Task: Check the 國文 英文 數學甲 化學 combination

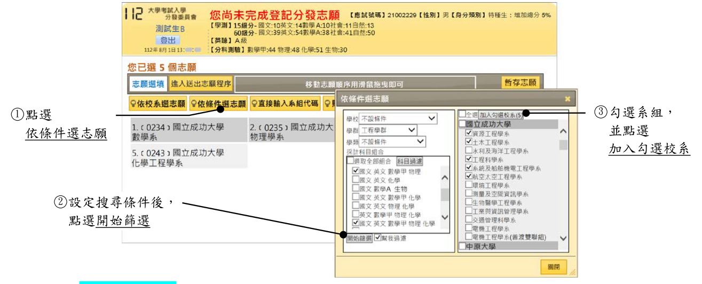Action: [356, 198]
